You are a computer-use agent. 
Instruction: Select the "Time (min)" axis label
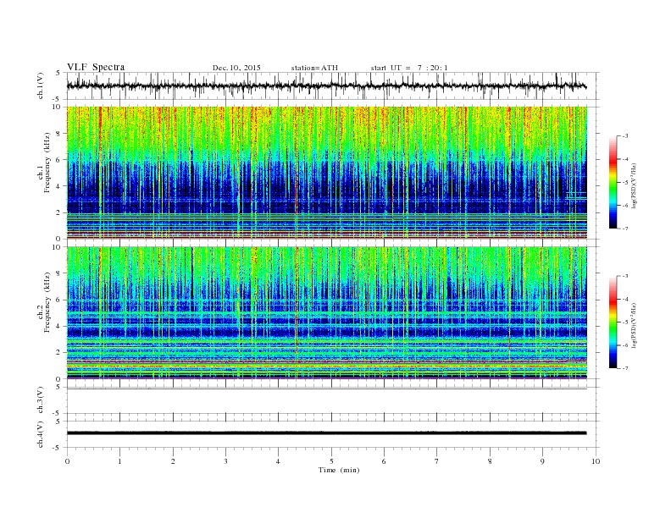(x=339, y=470)
